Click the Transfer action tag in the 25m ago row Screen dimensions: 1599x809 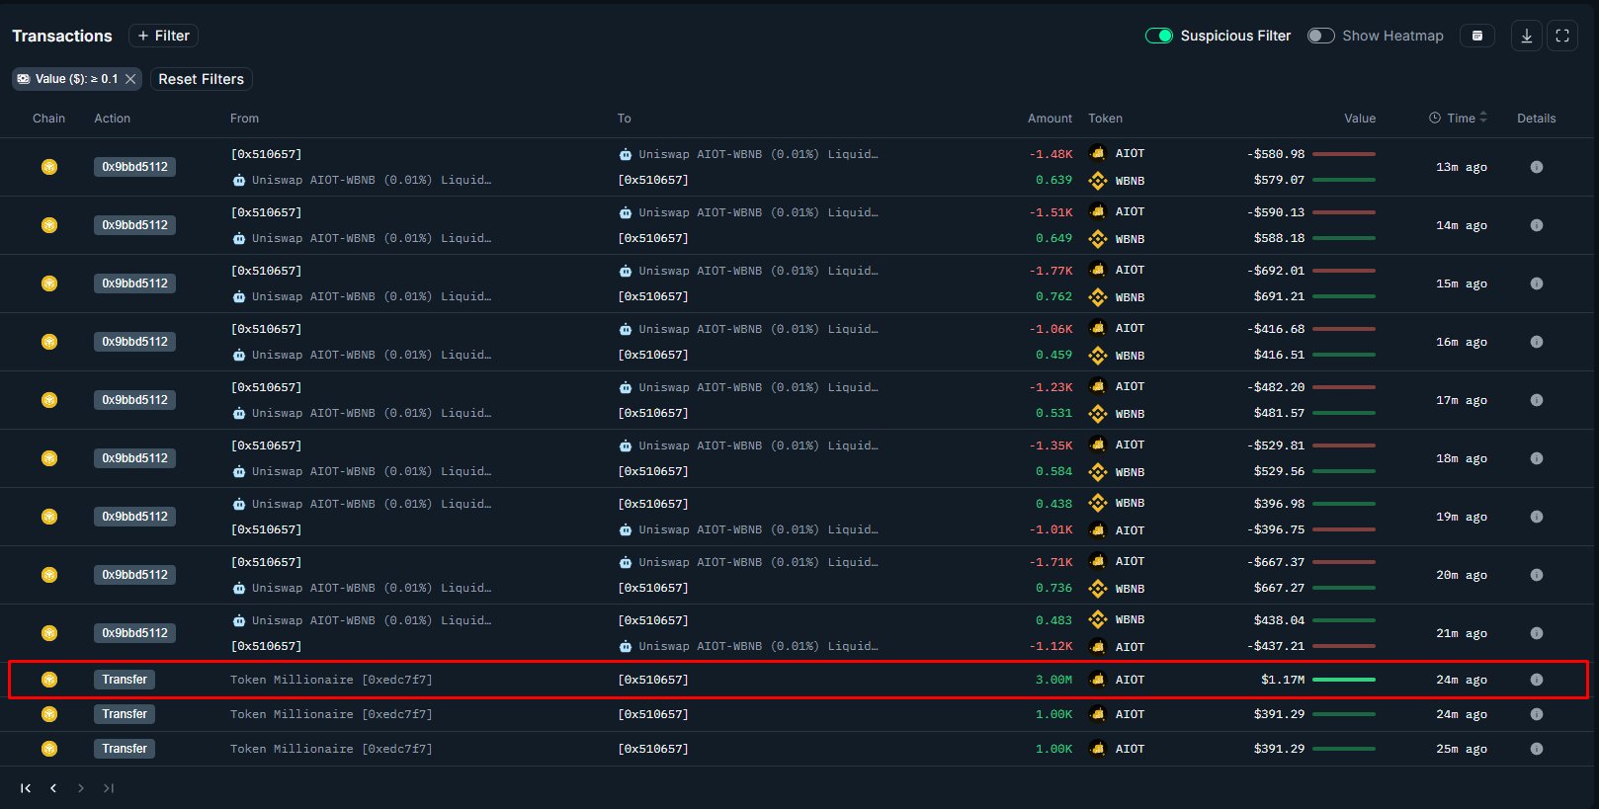pos(125,749)
